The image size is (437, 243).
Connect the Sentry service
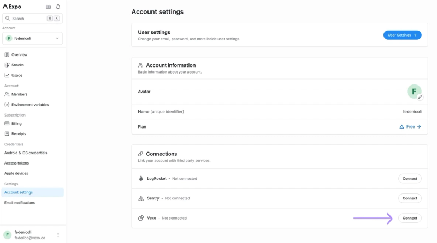(x=410, y=198)
